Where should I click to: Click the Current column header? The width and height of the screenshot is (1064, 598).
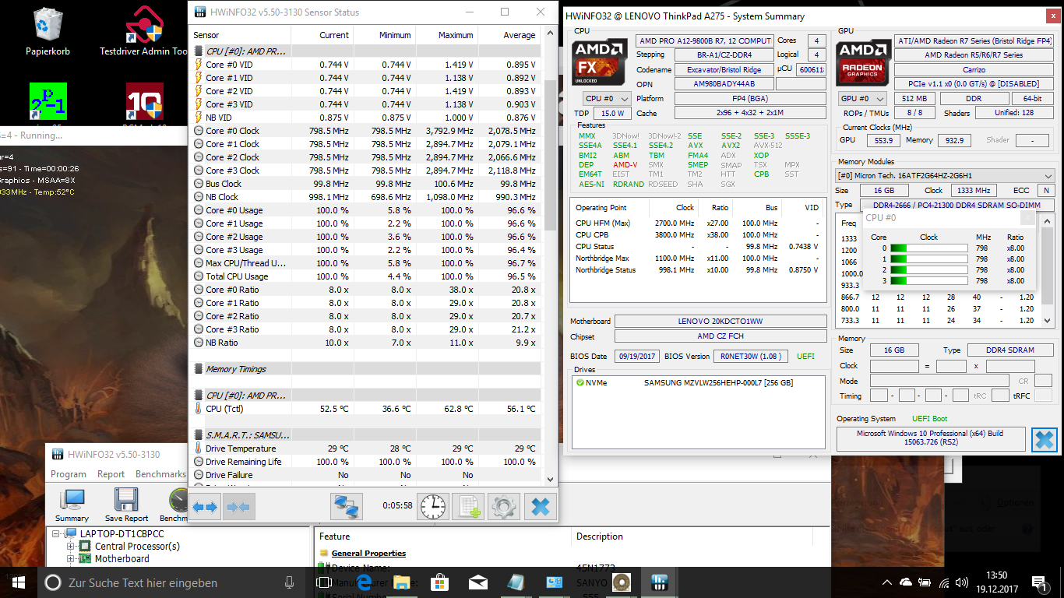322,35
